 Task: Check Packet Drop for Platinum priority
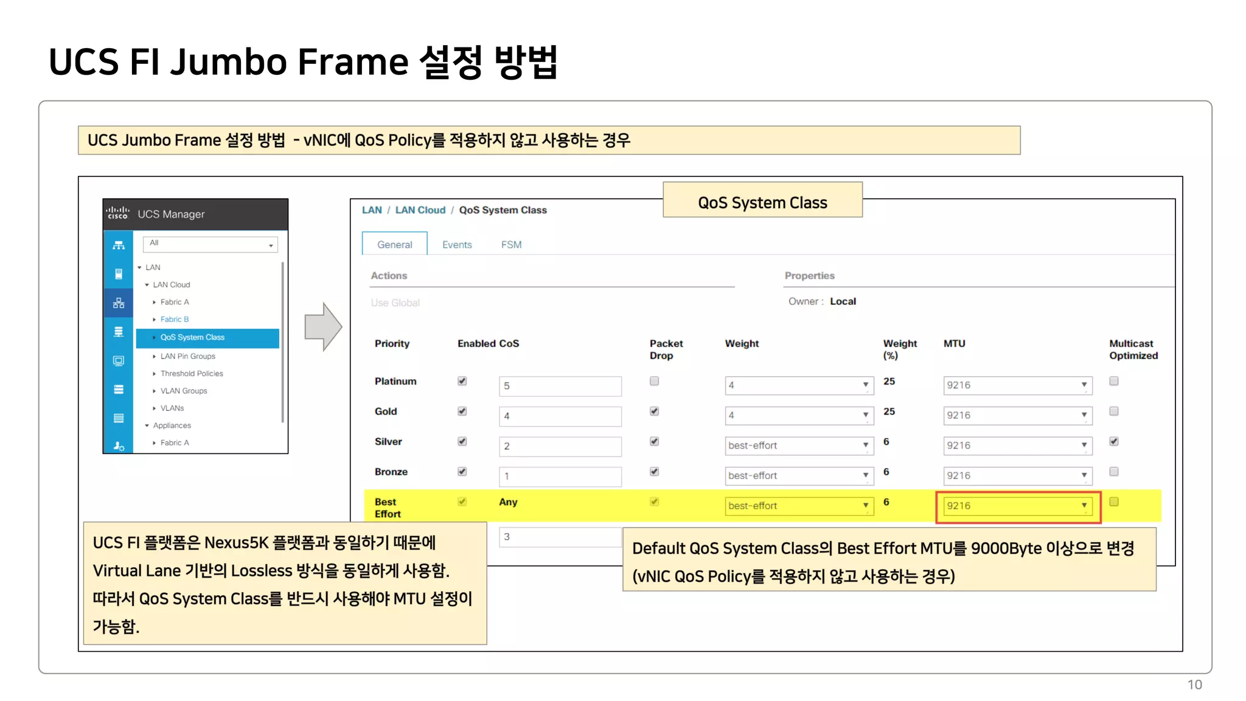(655, 381)
